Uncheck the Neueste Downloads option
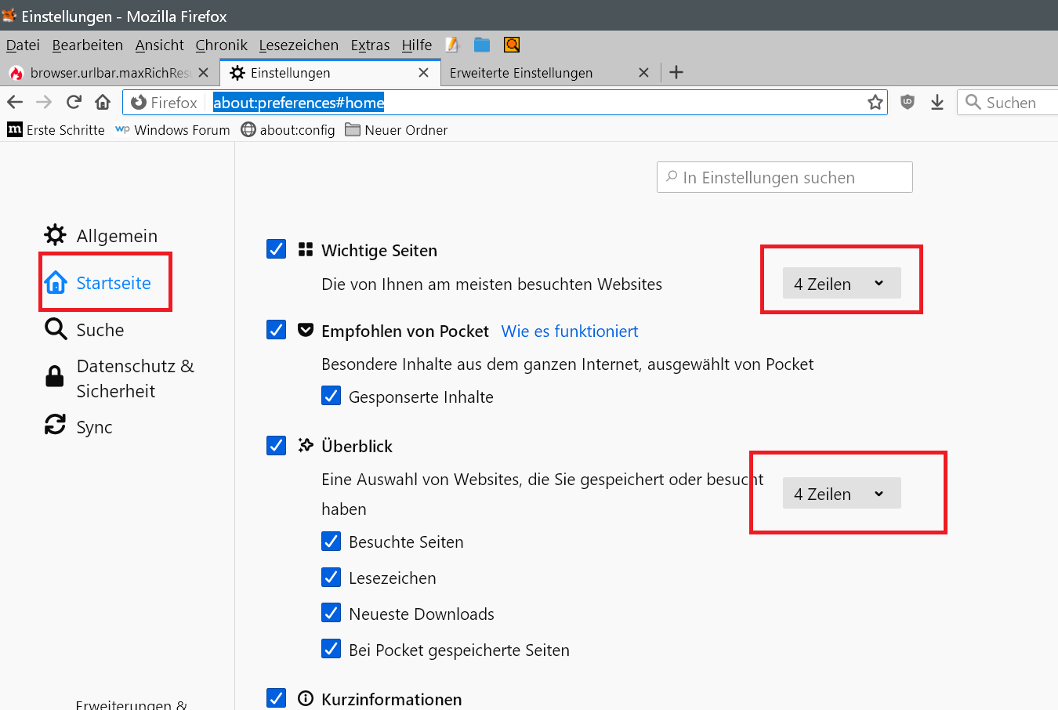 pyautogui.click(x=332, y=613)
